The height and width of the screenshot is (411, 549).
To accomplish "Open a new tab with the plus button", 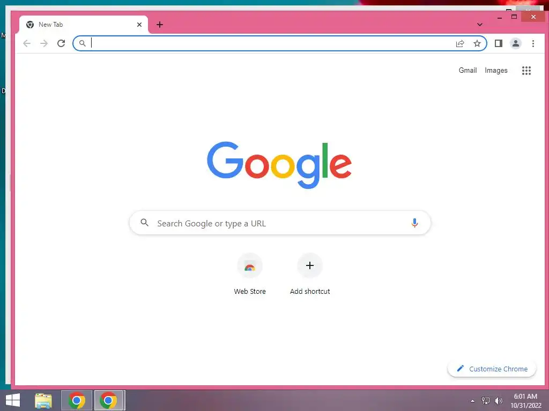I will 160,25.
